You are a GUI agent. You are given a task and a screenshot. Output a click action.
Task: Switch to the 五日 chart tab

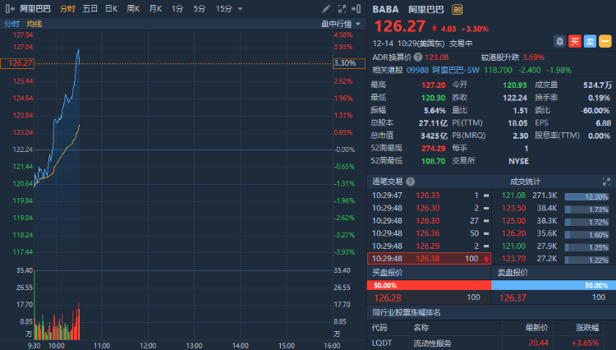point(90,8)
